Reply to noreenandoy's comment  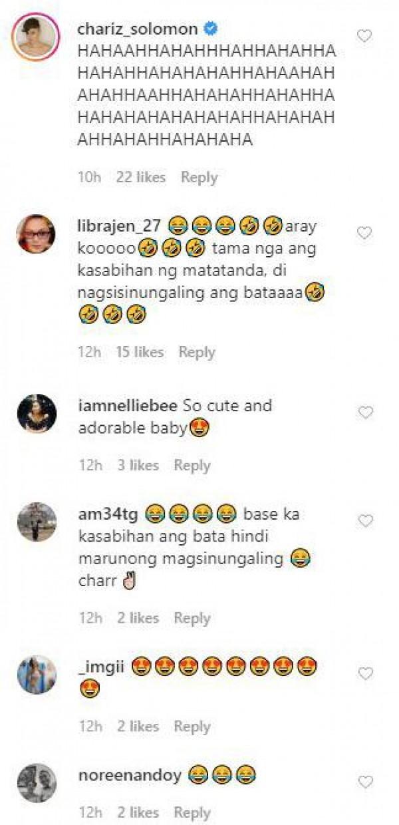click(x=192, y=813)
